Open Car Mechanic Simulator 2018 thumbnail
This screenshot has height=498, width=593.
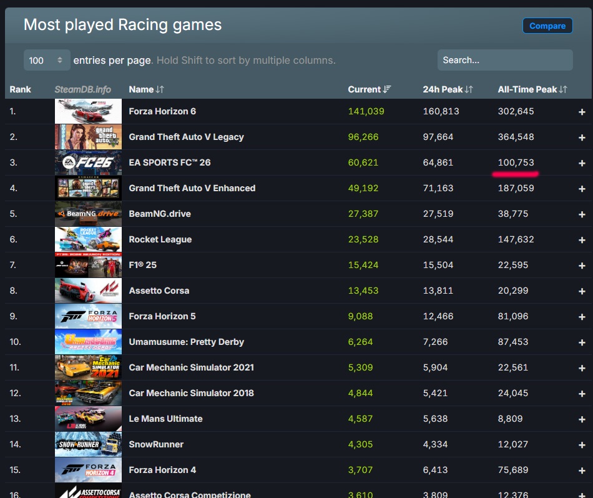click(x=88, y=393)
